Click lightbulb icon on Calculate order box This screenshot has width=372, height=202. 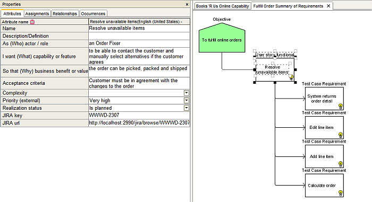pyautogui.click(x=341, y=193)
